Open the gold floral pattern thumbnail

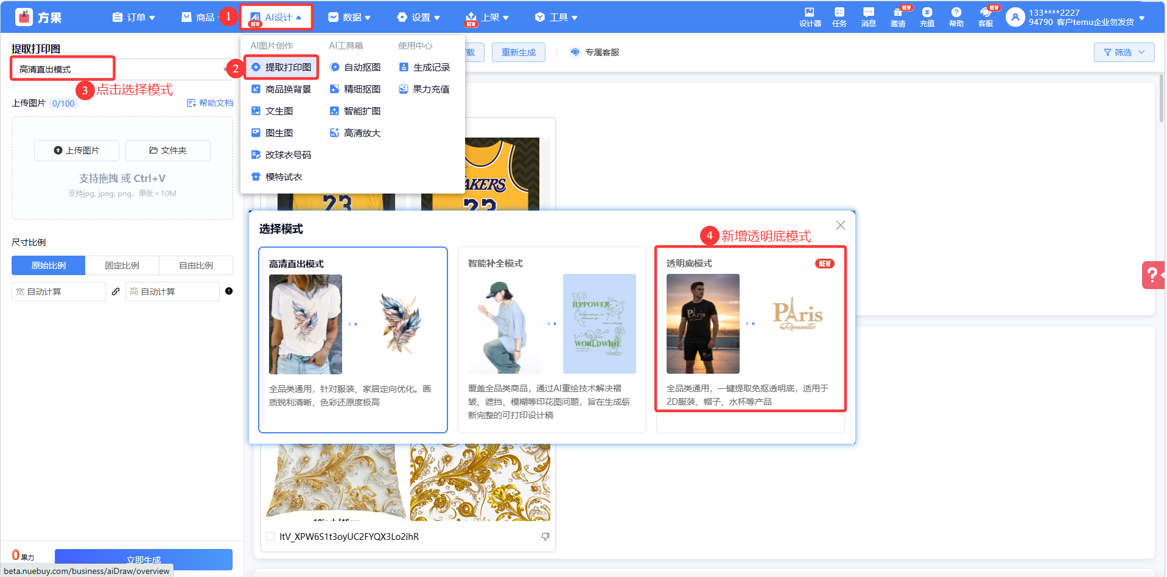(480, 482)
